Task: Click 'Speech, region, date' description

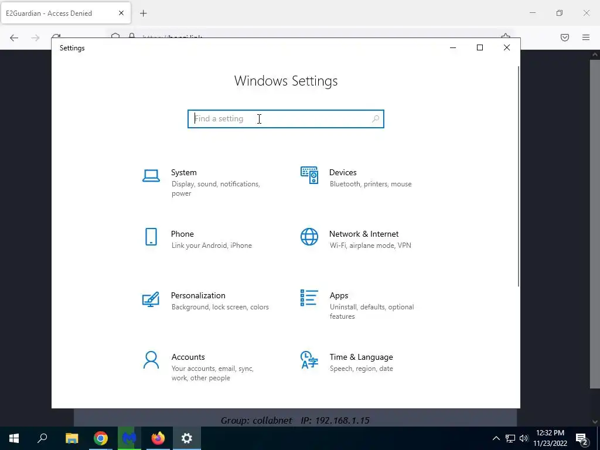Action: point(361,369)
